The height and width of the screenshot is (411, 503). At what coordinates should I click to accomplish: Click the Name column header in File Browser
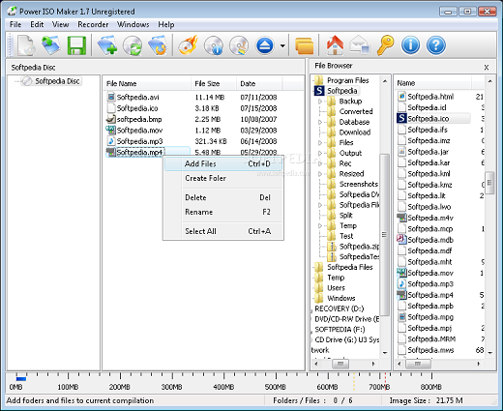pyautogui.click(x=433, y=83)
